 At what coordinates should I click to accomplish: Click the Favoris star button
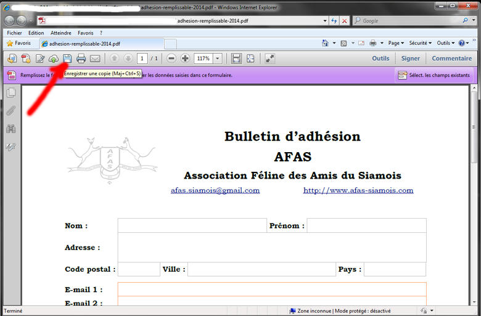click(18, 43)
